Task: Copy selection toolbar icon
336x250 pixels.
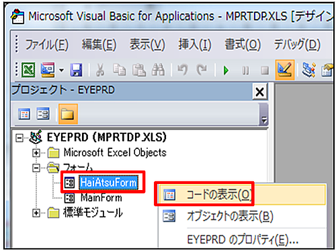Action: [x=119, y=70]
